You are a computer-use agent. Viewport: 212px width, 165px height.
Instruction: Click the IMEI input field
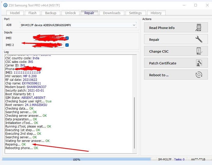pyautogui.click(x=49, y=38)
